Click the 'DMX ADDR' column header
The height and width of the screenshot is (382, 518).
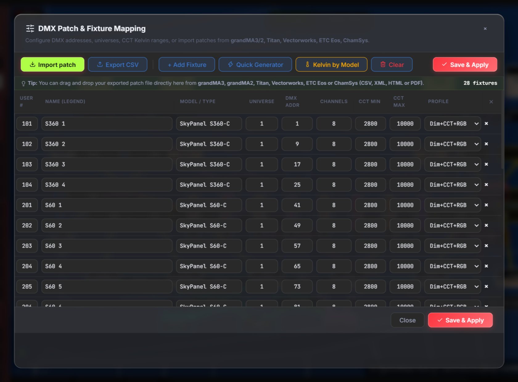pyautogui.click(x=292, y=102)
